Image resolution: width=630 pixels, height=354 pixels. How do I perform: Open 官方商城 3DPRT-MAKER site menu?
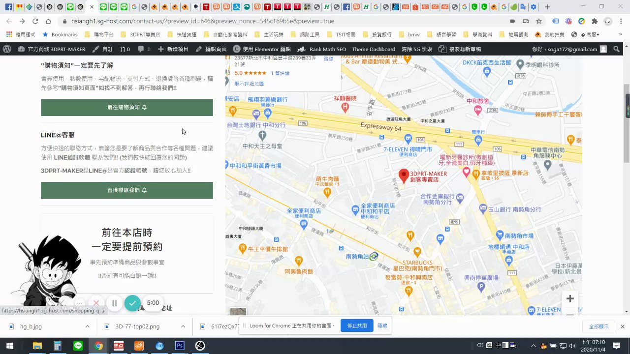click(52, 49)
